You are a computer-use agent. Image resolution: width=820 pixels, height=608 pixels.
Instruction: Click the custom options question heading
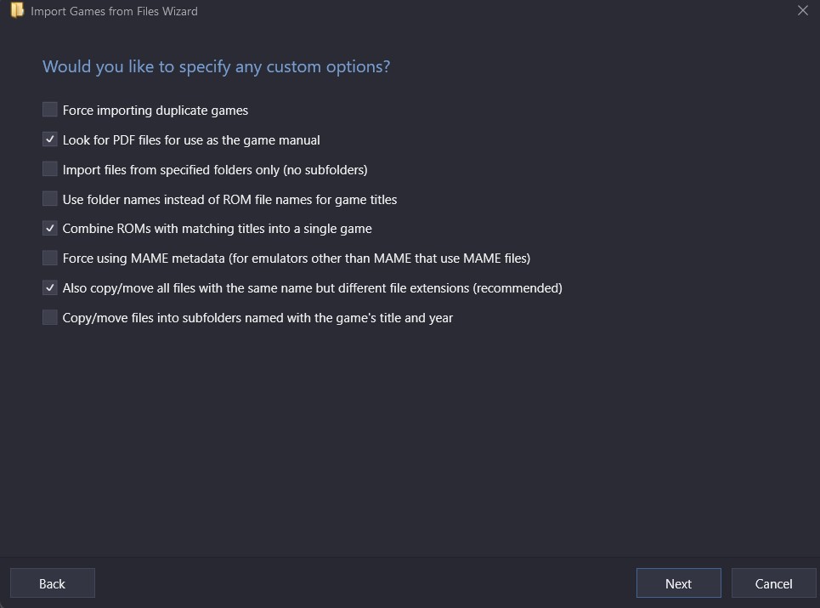pyautogui.click(x=216, y=66)
